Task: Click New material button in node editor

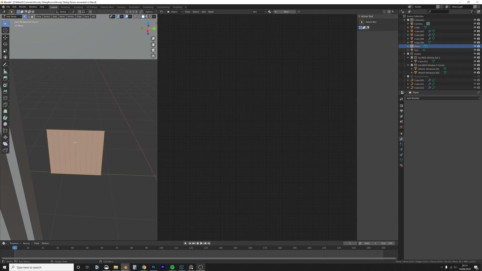Action: (286, 12)
